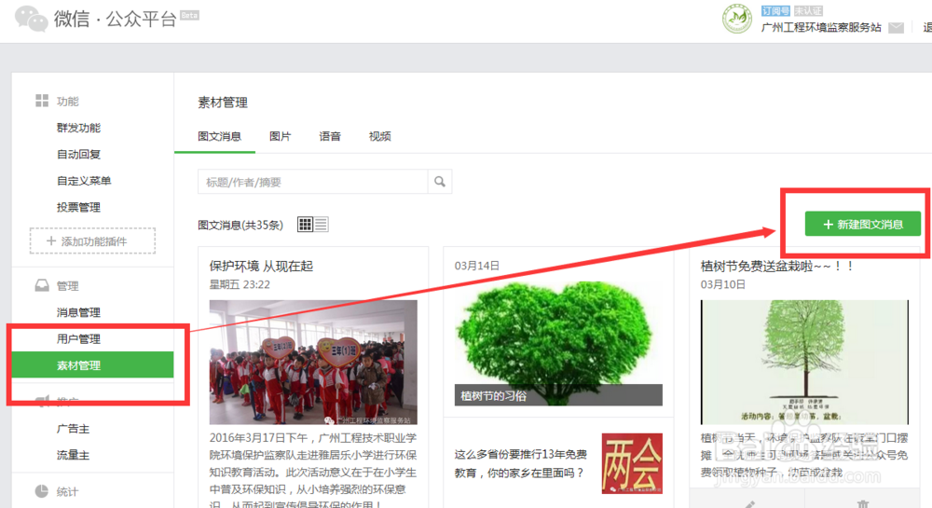Screen dimensions: 932x508
Task: Click the 添加功能插件 button
Action: click(92, 240)
